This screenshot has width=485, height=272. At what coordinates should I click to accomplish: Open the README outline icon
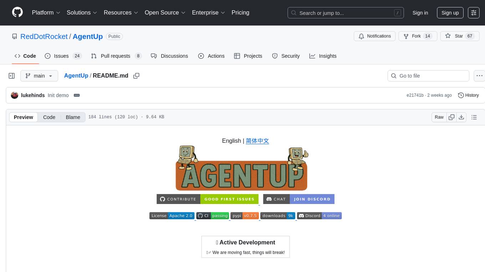point(474,117)
